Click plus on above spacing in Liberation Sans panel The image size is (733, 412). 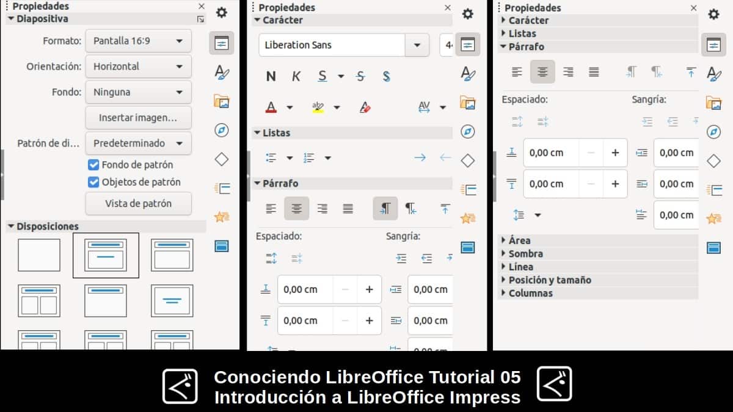coord(369,290)
